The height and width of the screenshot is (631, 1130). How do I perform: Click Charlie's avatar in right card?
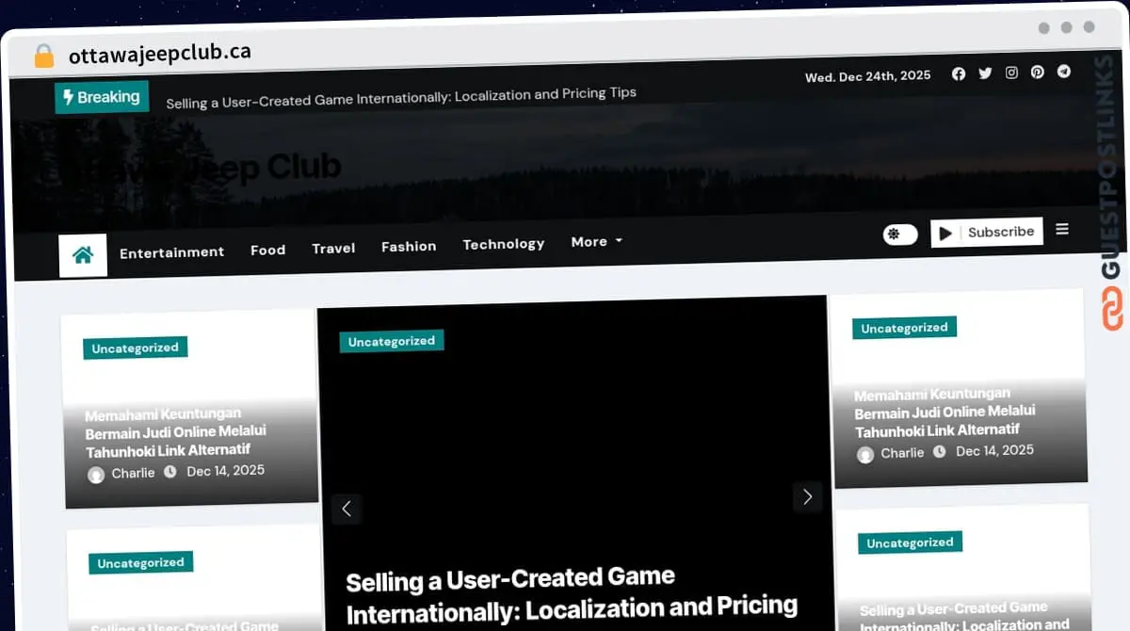[865, 455]
